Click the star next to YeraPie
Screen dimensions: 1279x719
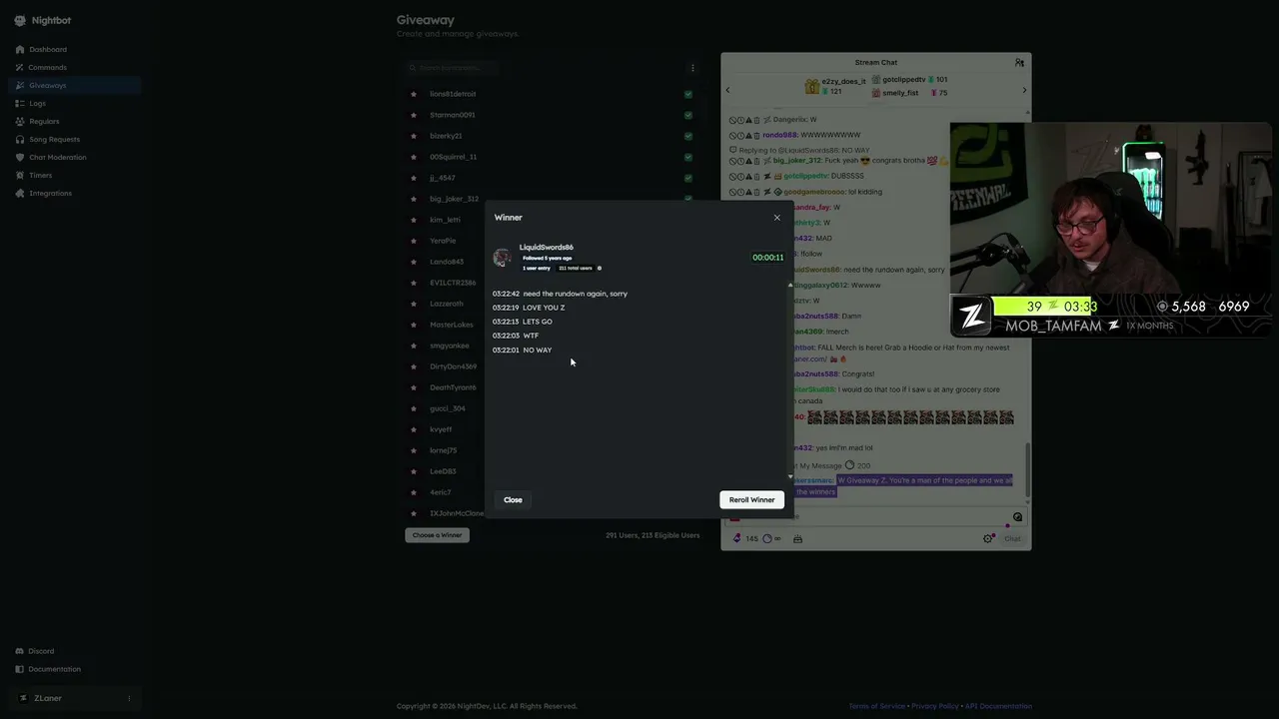click(414, 241)
